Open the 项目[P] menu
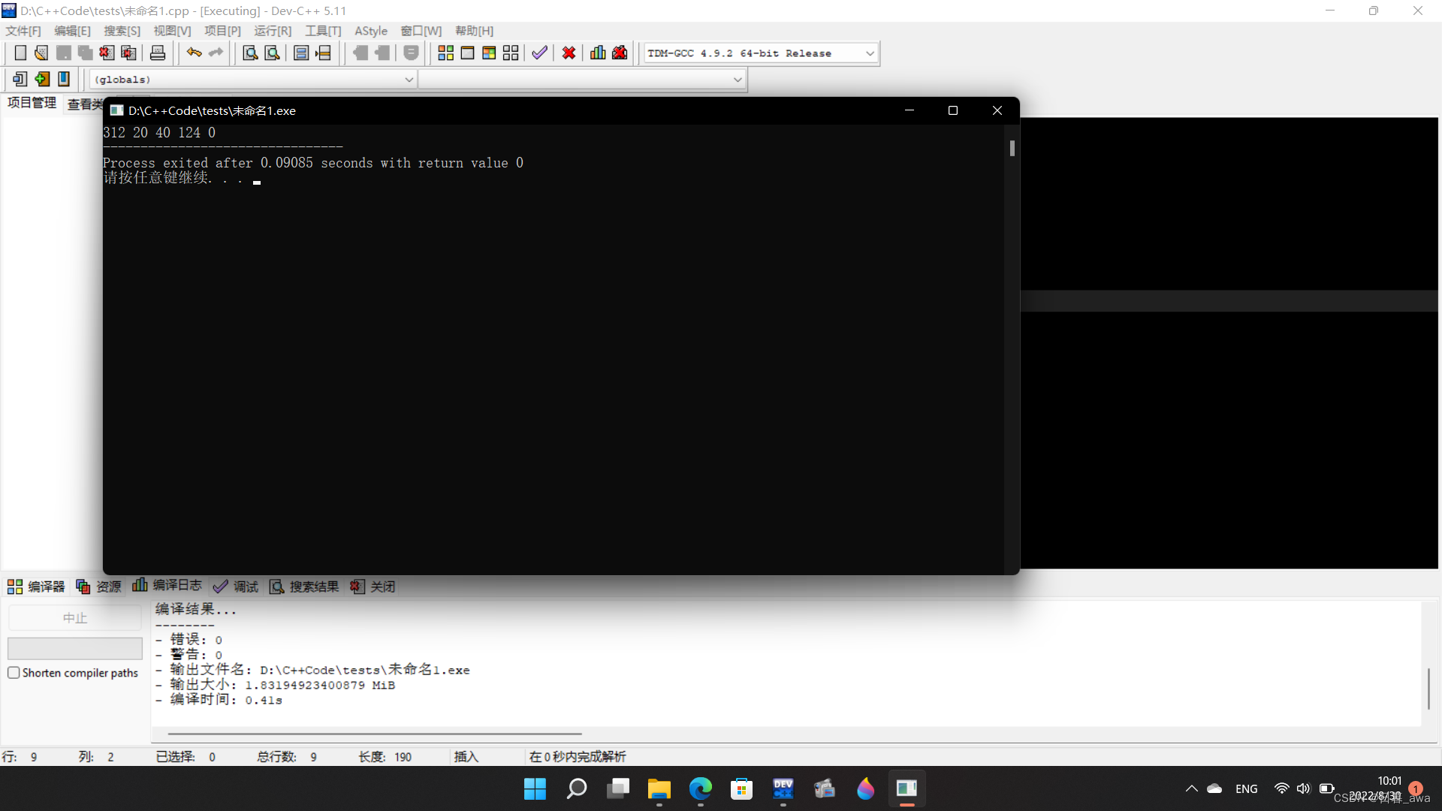This screenshot has width=1442, height=811. (222, 31)
